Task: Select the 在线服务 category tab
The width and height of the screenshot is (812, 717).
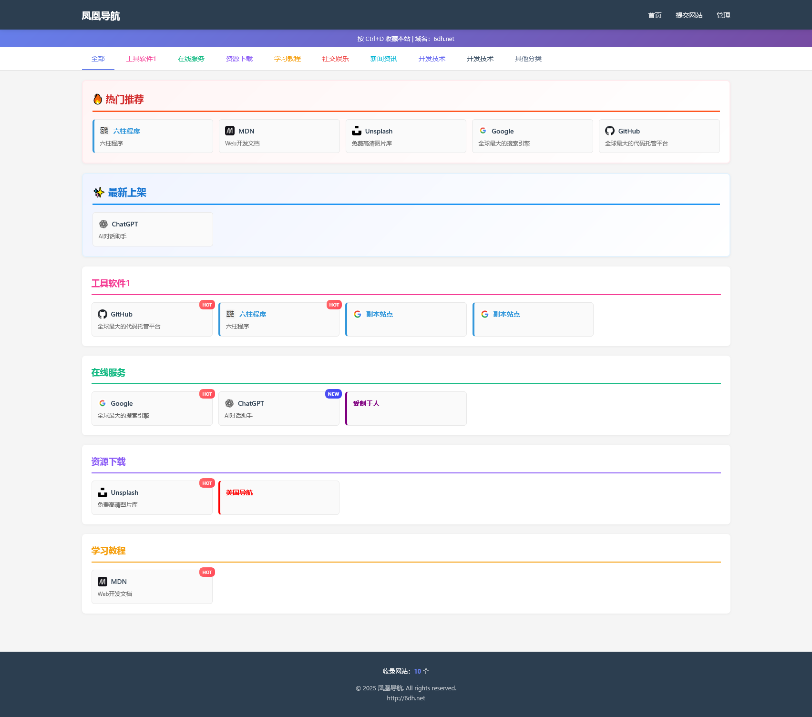Action: pos(191,59)
